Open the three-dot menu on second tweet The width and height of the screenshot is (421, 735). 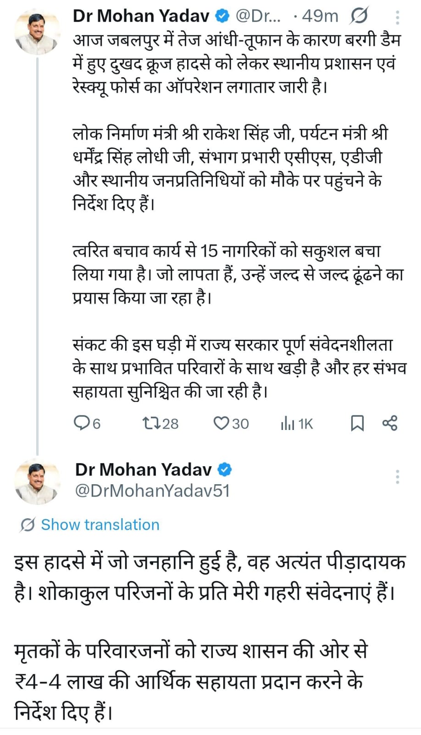[x=397, y=476]
